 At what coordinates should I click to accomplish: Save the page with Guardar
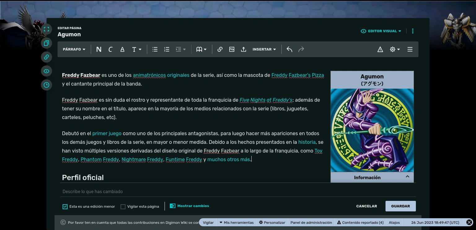401,206
